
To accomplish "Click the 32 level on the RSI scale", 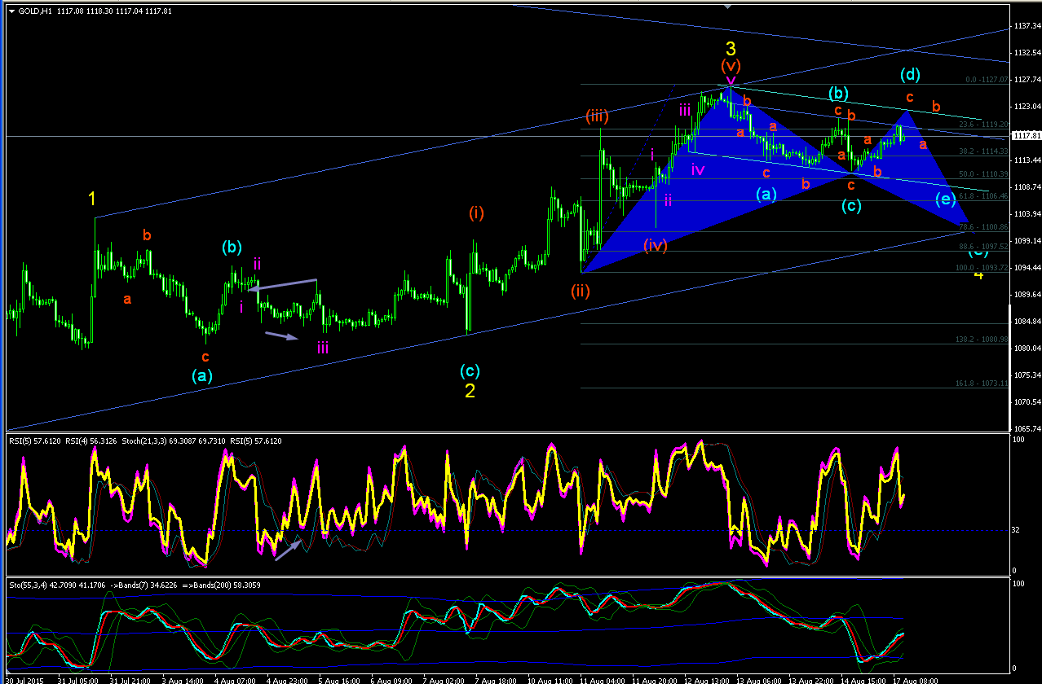I will (x=1015, y=530).
